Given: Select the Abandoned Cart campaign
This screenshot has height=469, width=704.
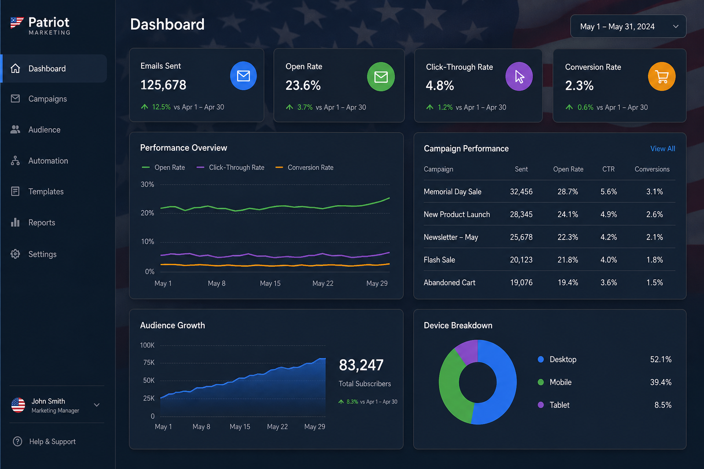Looking at the screenshot, I should [x=549, y=283].
